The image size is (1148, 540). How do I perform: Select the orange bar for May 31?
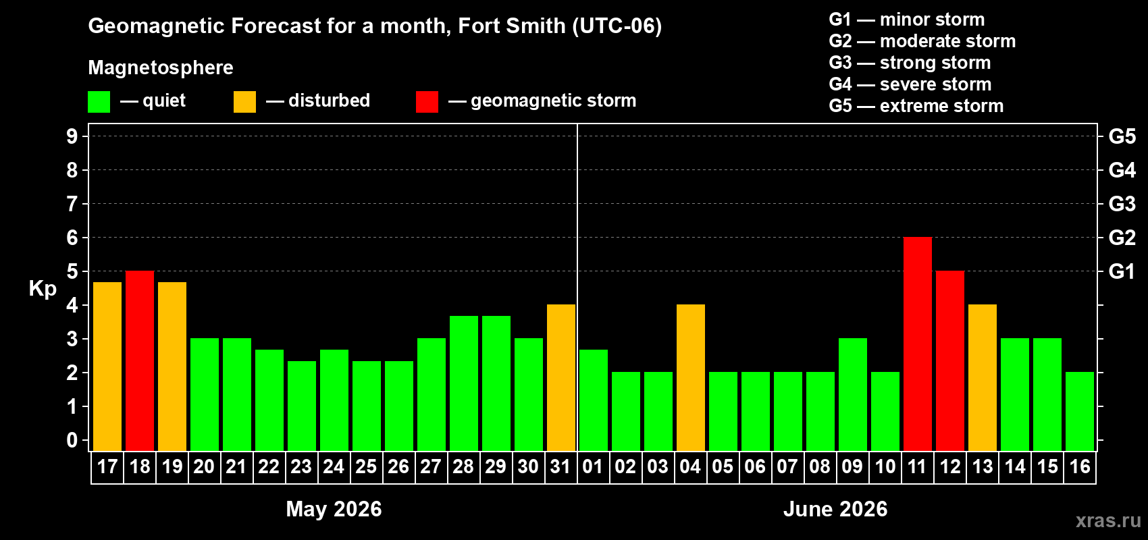pyautogui.click(x=561, y=377)
